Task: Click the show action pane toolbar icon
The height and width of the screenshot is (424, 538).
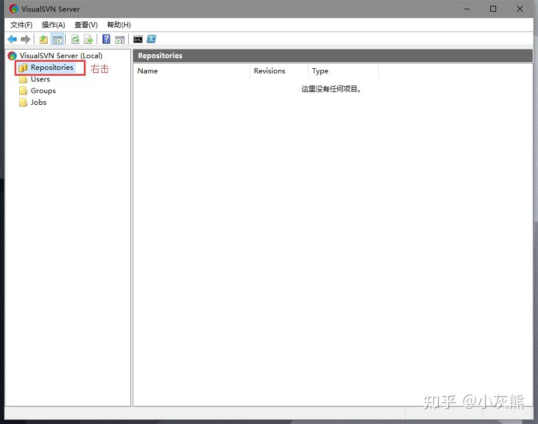Action: (120, 39)
